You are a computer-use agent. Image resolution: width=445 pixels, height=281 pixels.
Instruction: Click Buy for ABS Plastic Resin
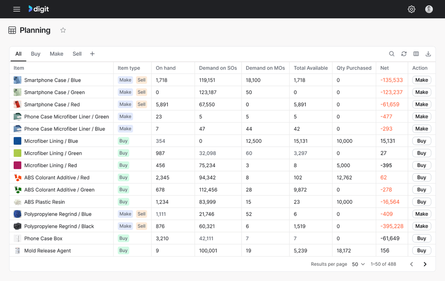click(422, 202)
